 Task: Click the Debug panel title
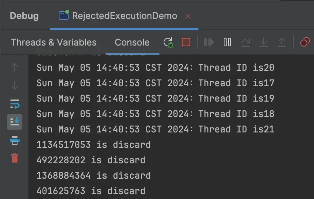point(24,16)
